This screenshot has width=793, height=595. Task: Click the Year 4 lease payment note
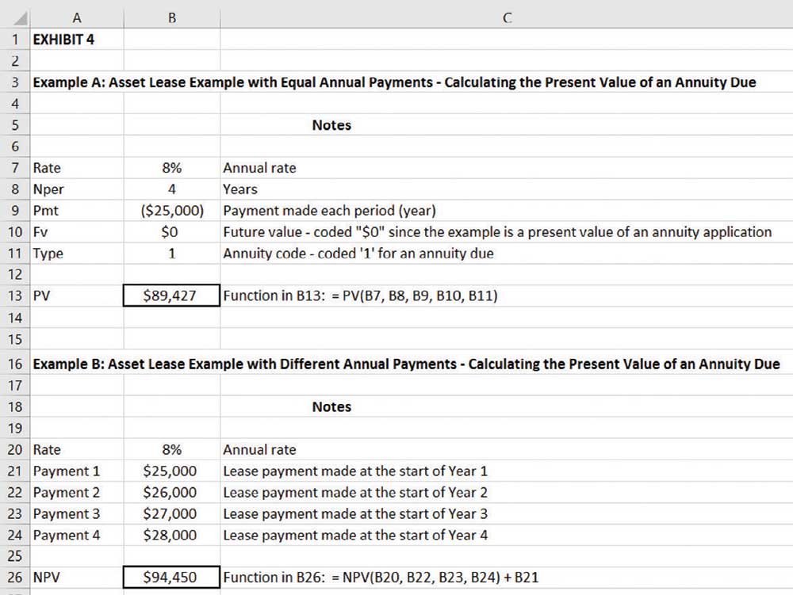tap(355, 535)
